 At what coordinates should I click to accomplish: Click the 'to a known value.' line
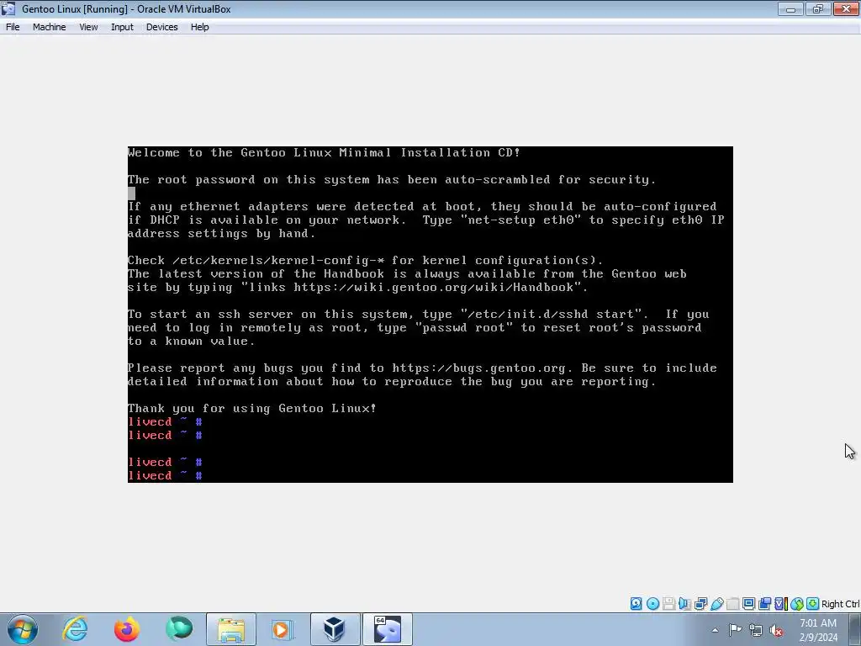click(x=192, y=342)
